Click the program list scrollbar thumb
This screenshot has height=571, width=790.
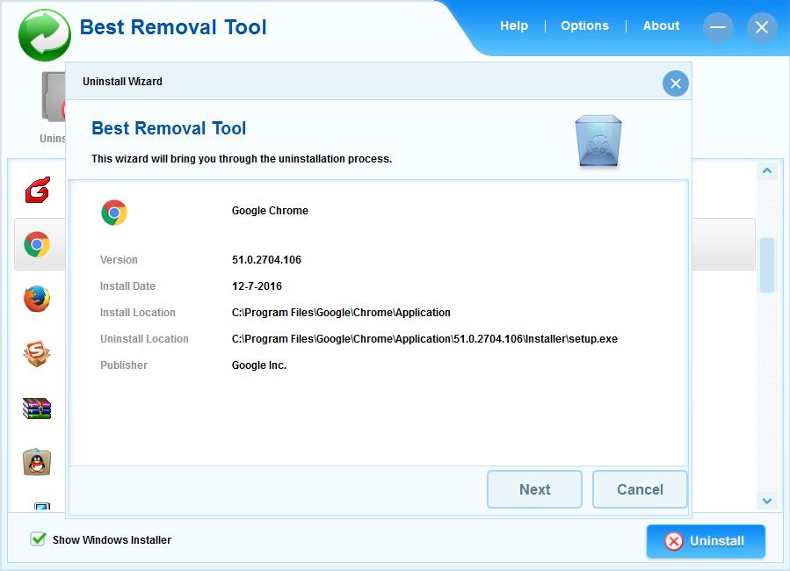click(767, 264)
